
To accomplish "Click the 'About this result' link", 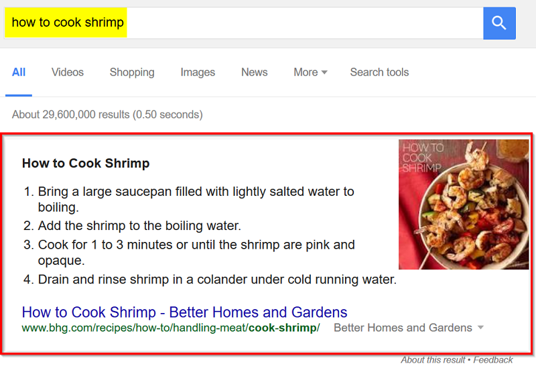I will (433, 361).
